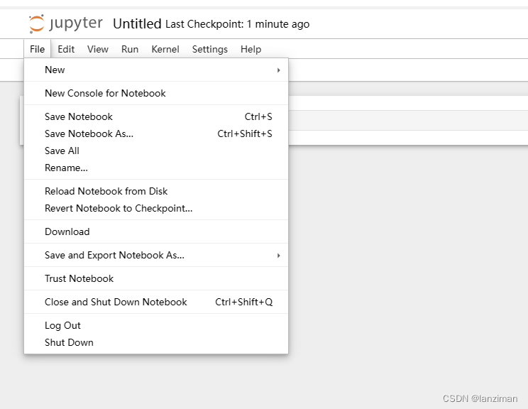Close the open File menu
The height and width of the screenshot is (409, 528).
(x=37, y=49)
